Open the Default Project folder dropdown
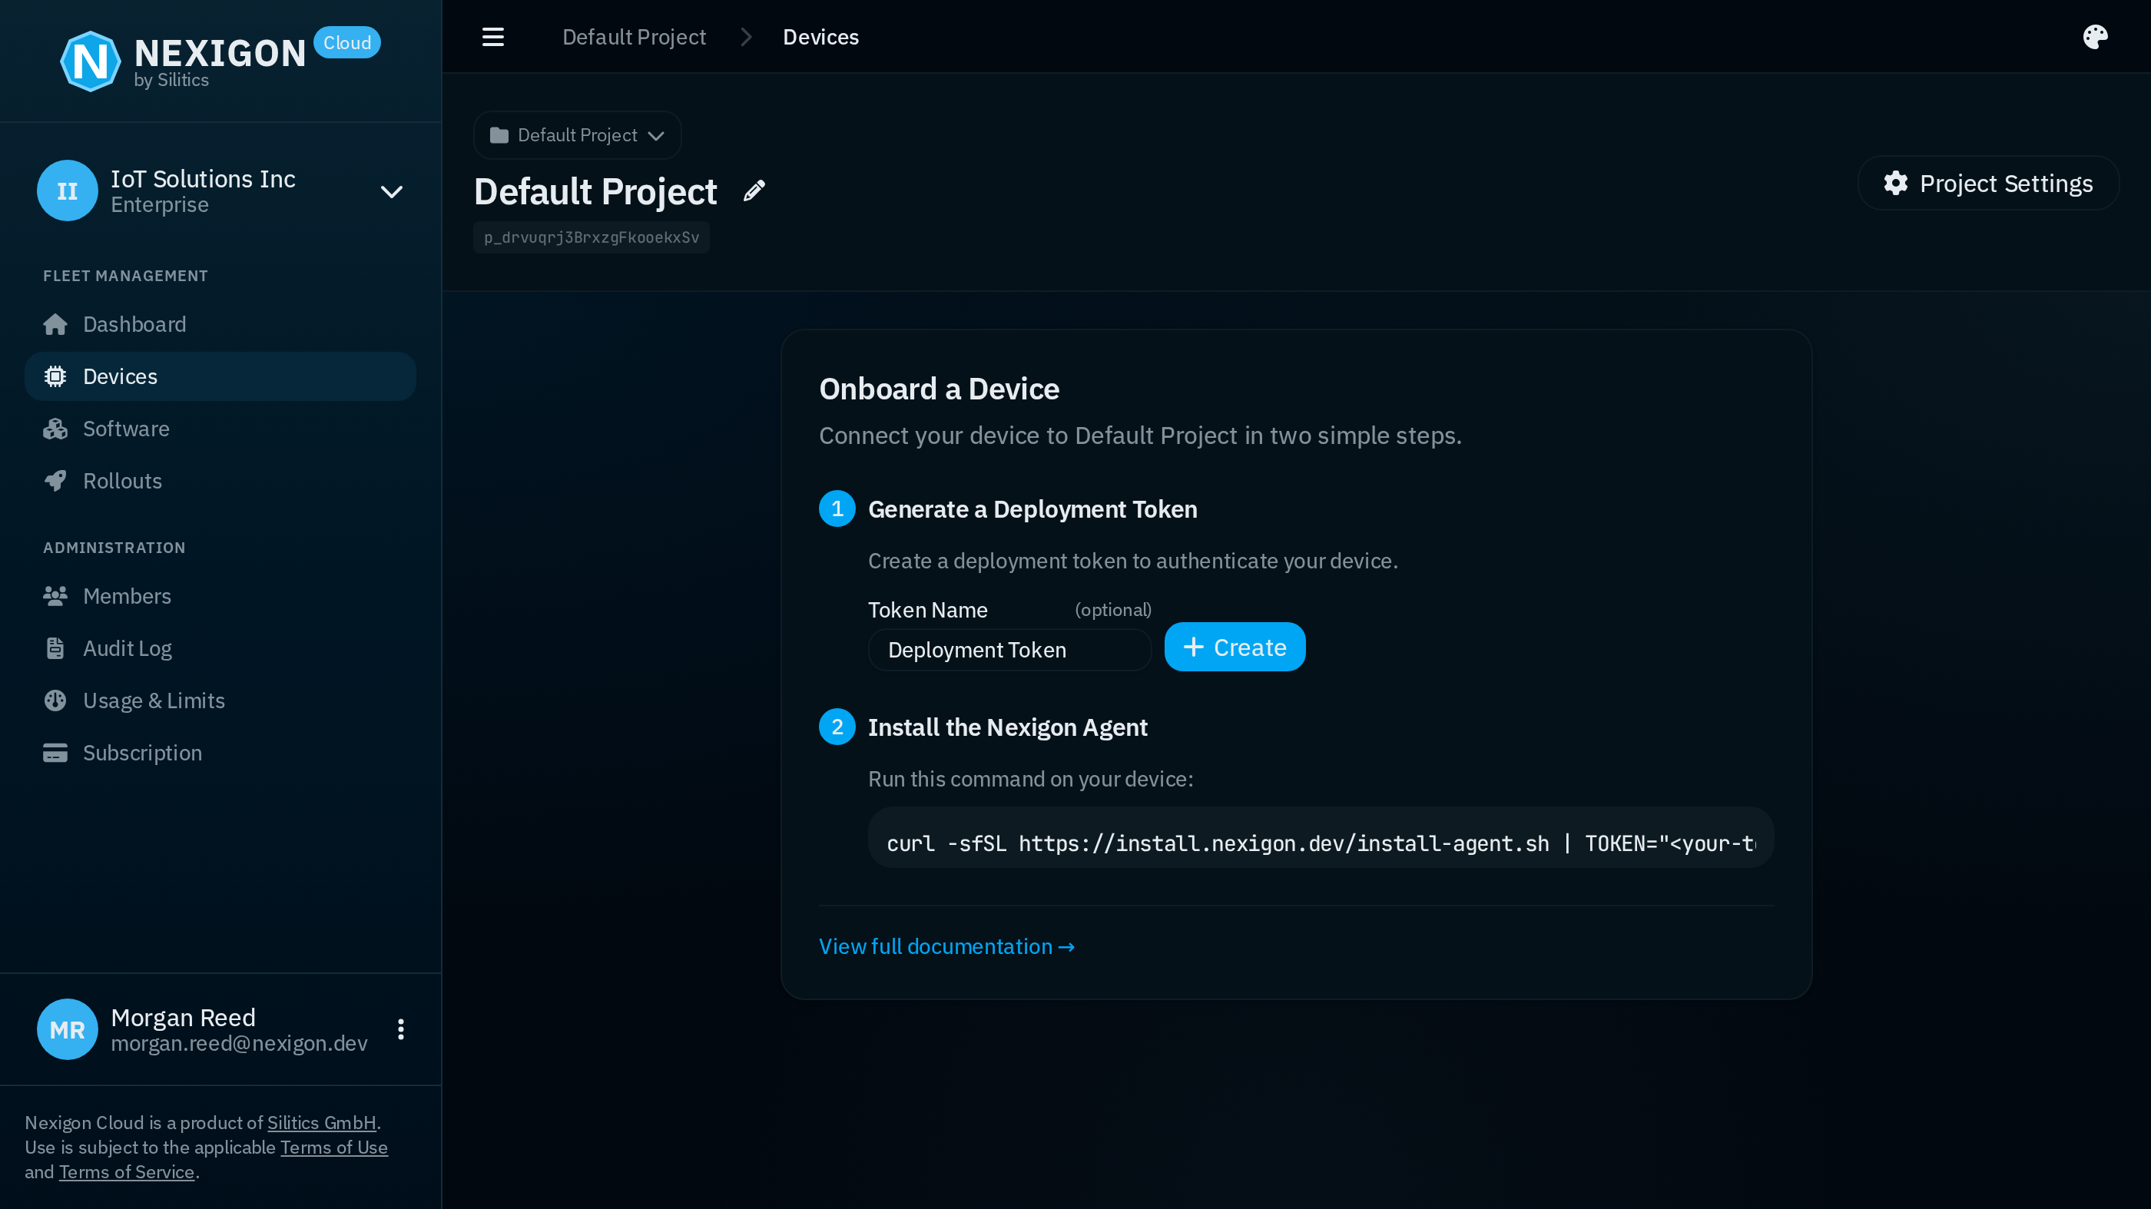Image resolution: width=2151 pixels, height=1209 pixels. click(576, 134)
